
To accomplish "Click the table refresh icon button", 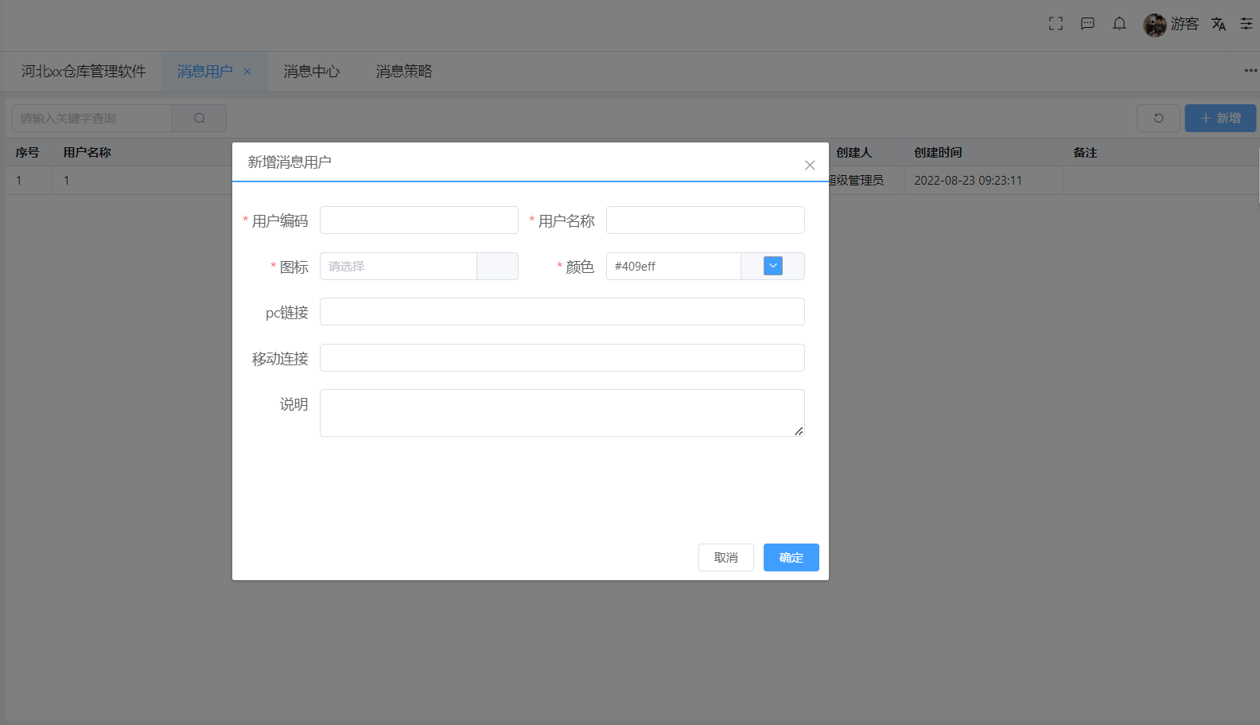I will tap(1158, 118).
